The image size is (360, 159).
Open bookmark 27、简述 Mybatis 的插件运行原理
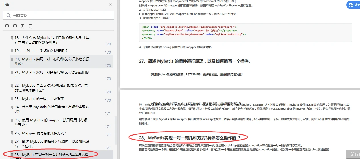click(52, 144)
